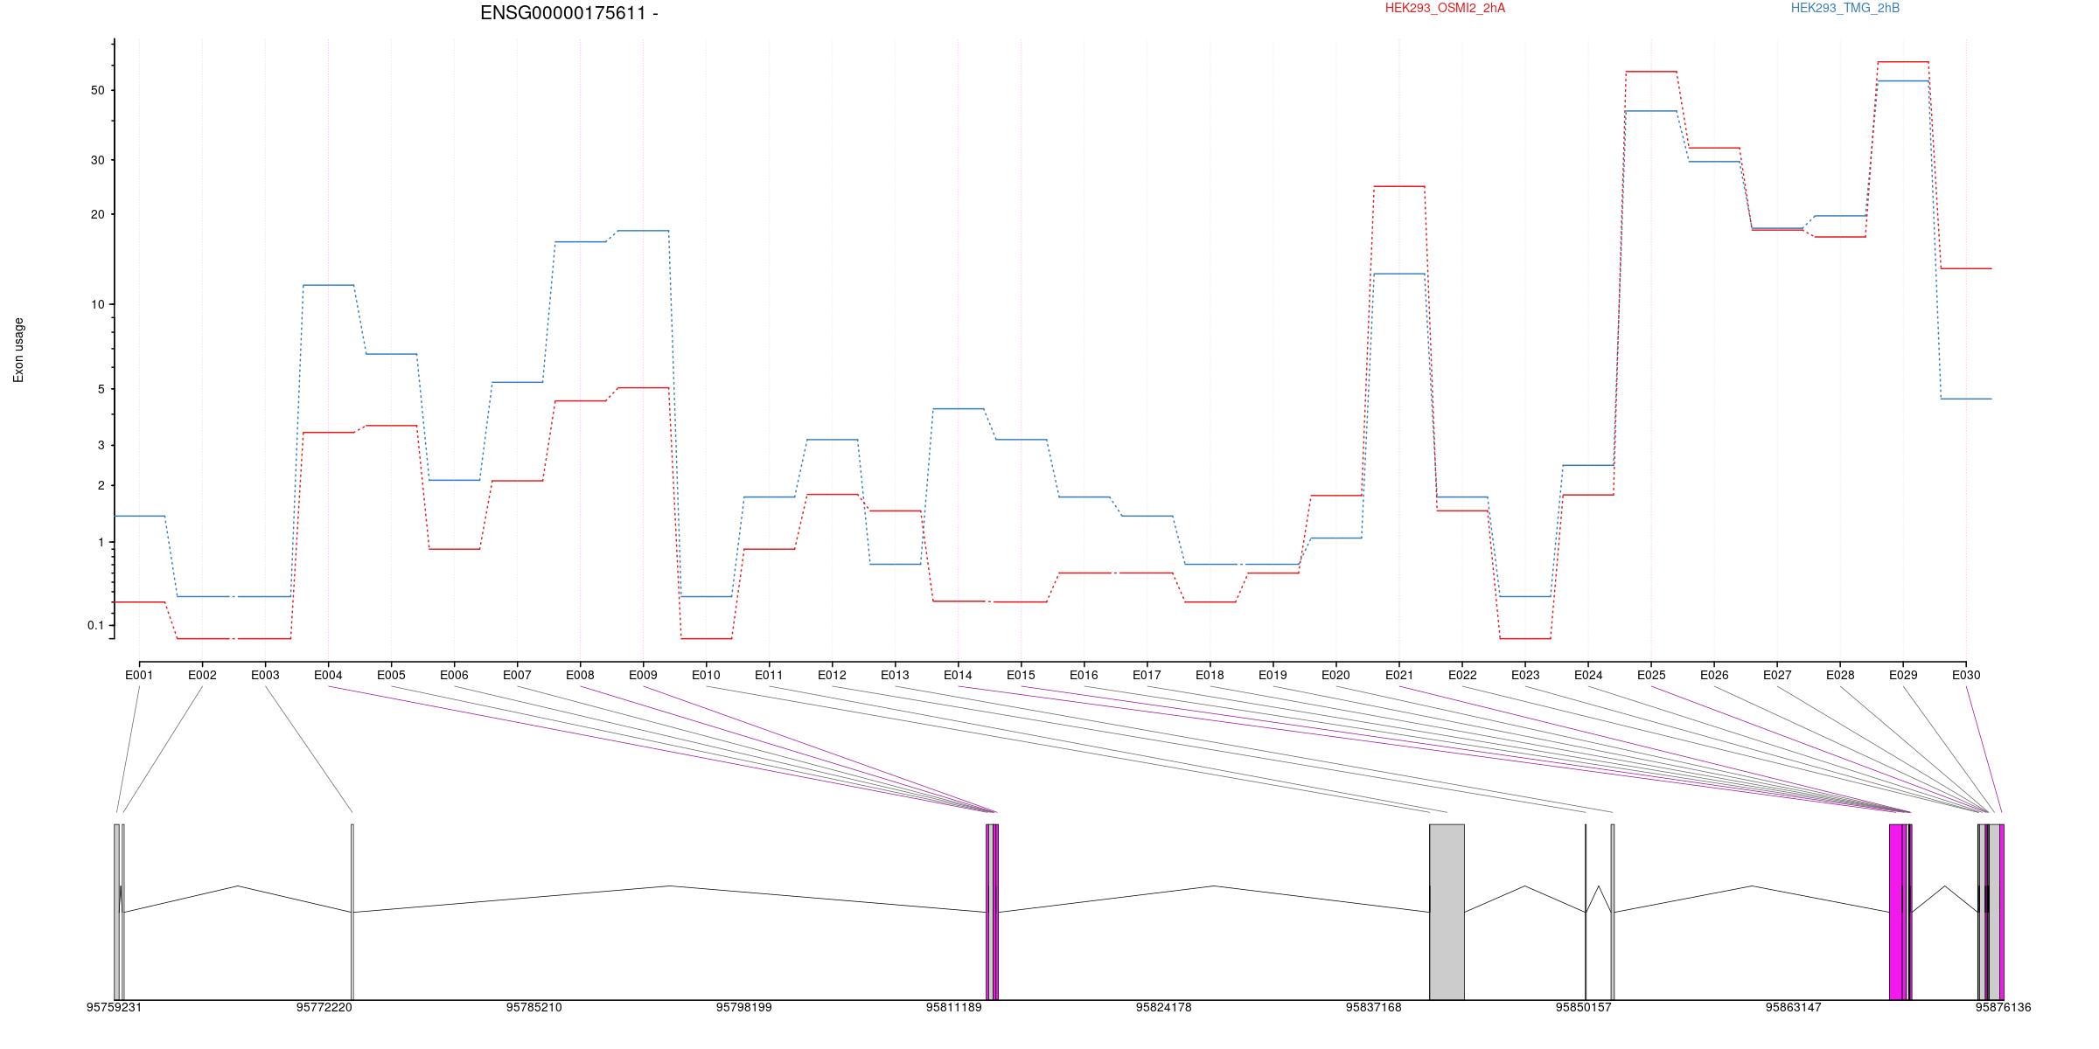Viewport: 2099px width, 1049px height.
Task: Click y-axis tick value 10
Action: click(x=96, y=304)
